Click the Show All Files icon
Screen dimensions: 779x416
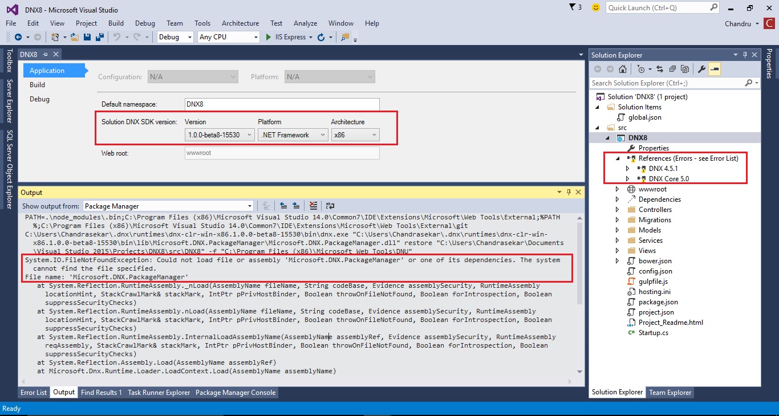[x=685, y=69]
